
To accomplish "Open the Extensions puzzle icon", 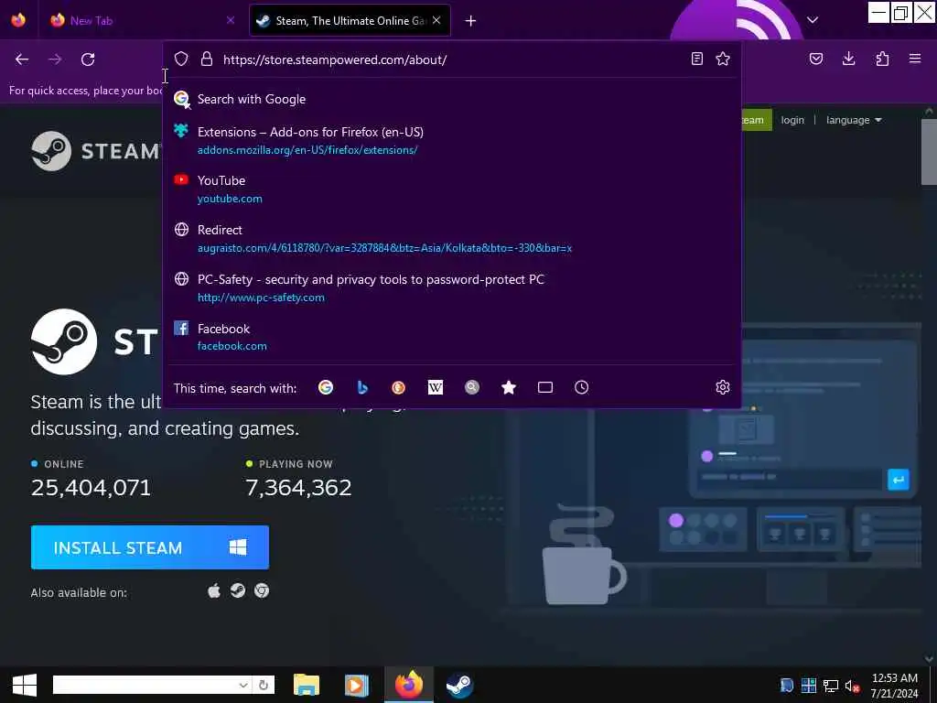I will [x=882, y=59].
